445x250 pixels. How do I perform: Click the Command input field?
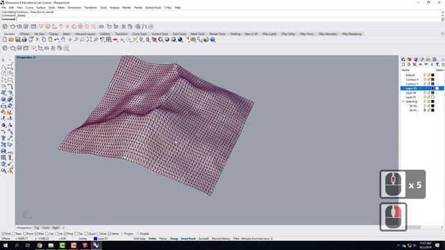click(x=229, y=19)
